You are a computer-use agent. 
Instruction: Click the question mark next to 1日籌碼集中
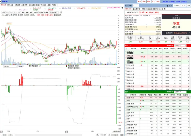click(x=147, y=25)
